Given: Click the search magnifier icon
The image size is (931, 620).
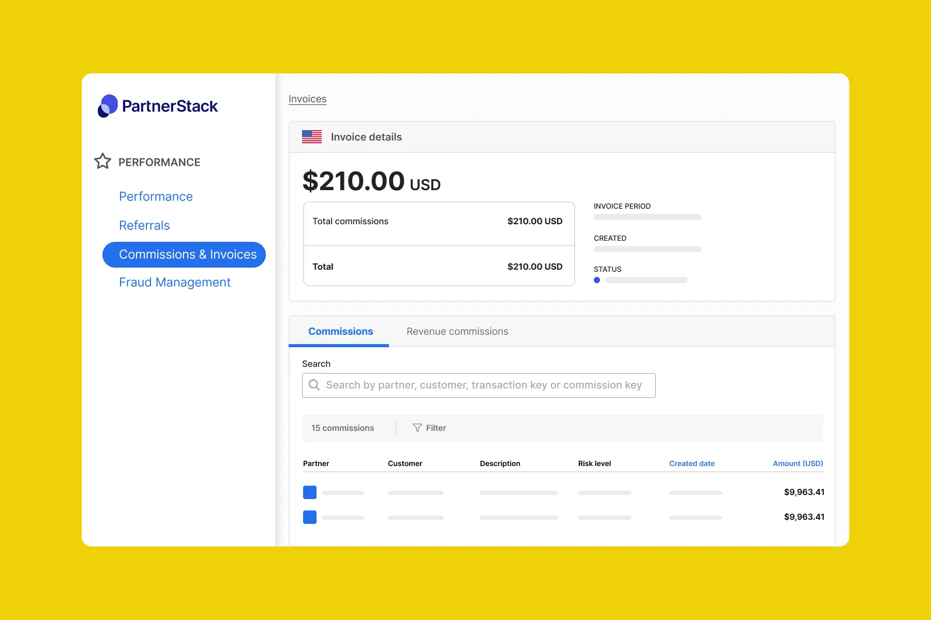Looking at the screenshot, I should [x=314, y=385].
